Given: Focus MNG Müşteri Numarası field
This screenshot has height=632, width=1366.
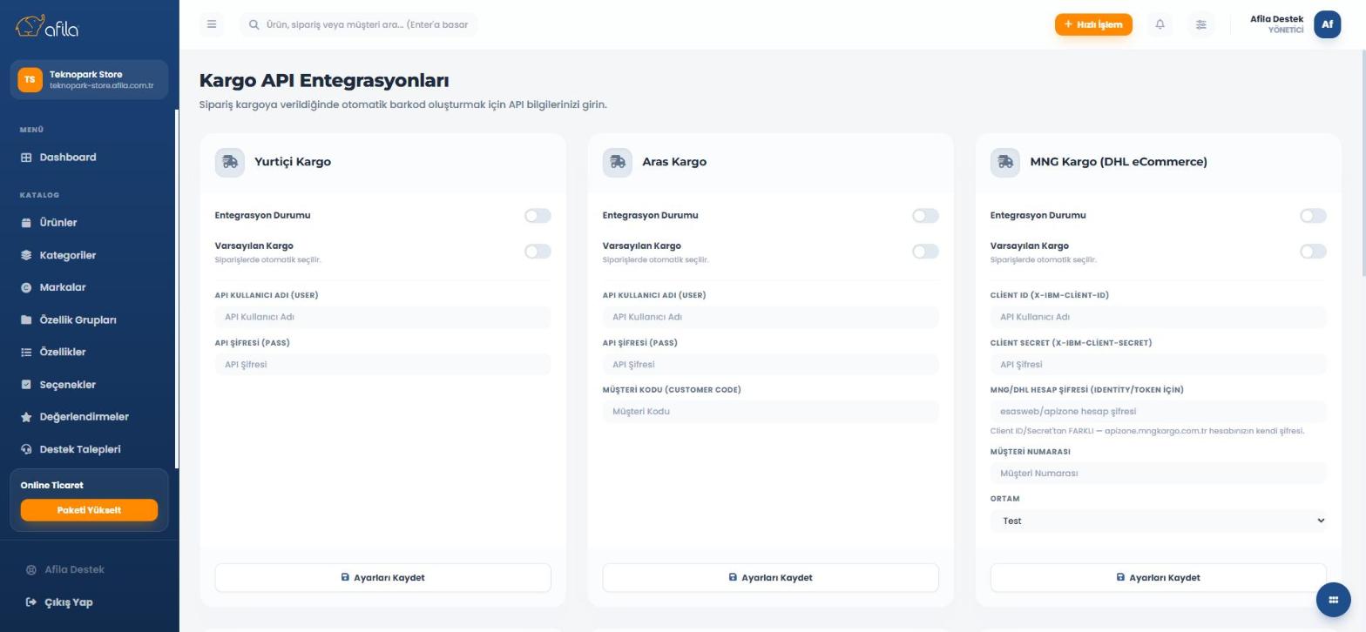Looking at the screenshot, I should 1159,474.
